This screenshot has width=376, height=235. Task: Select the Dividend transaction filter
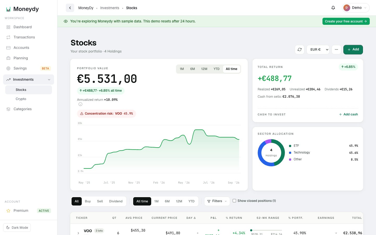pos(116,201)
